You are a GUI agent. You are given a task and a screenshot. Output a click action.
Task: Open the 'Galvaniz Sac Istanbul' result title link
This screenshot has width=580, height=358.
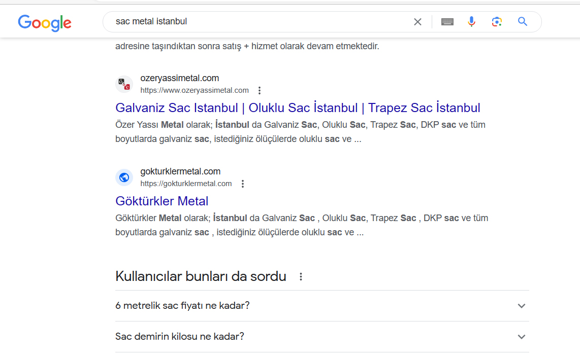pyautogui.click(x=298, y=108)
